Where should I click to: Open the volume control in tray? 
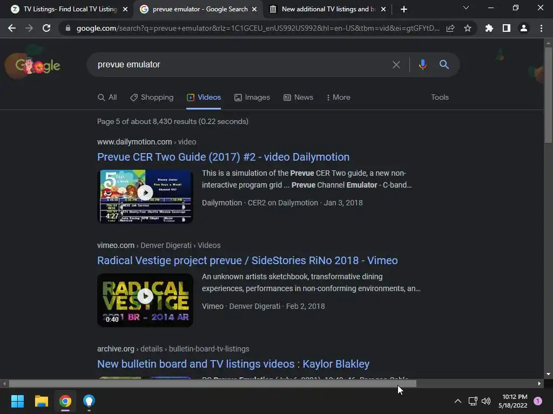pos(486,401)
